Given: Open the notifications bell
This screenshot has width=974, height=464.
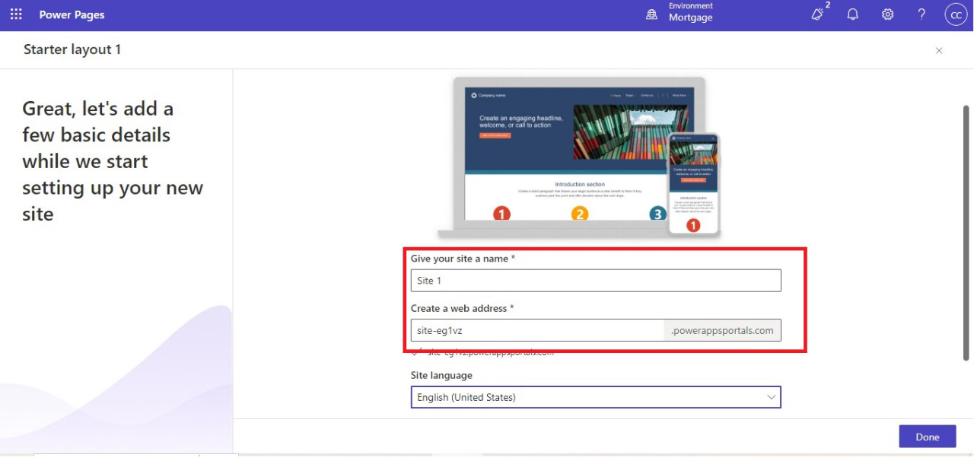Looking at the screenshot, I should [852, 14].
